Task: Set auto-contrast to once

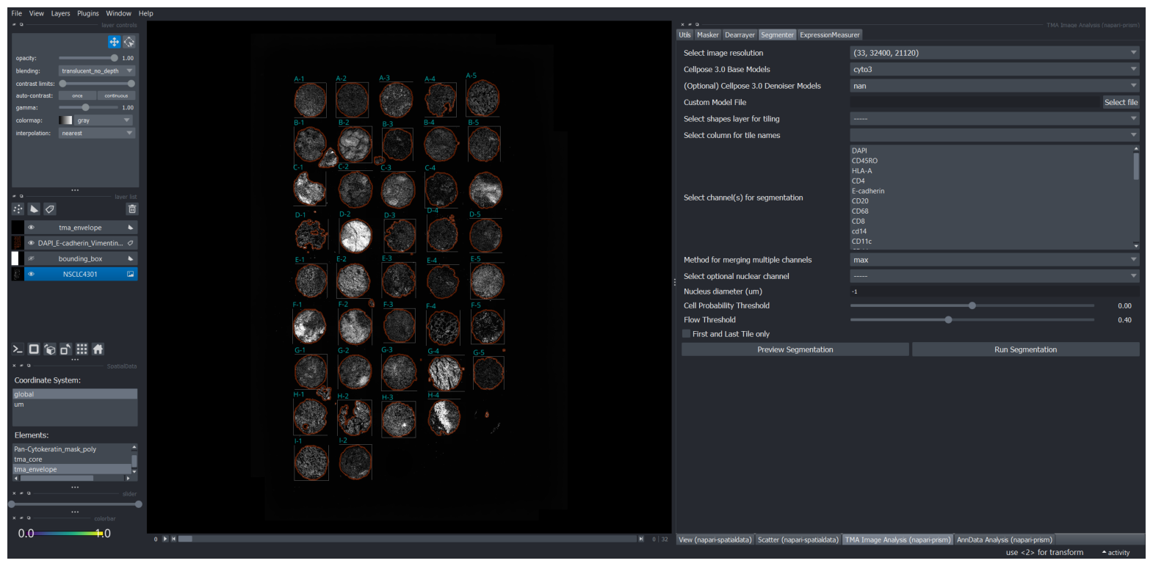Action: click(77, 95)
